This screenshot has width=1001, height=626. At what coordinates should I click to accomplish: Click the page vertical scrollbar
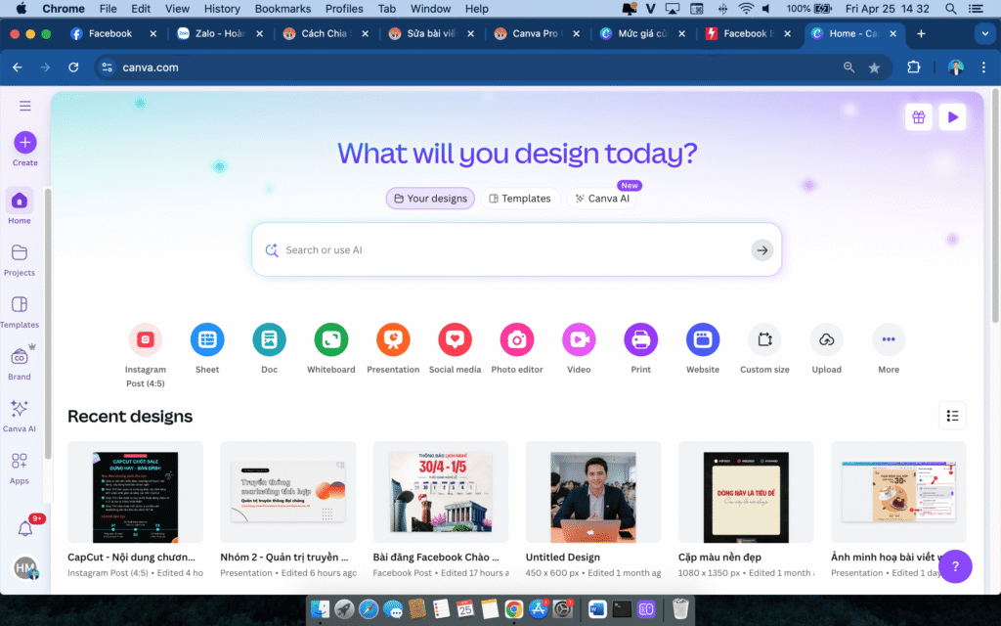click(x=994, y=207)
